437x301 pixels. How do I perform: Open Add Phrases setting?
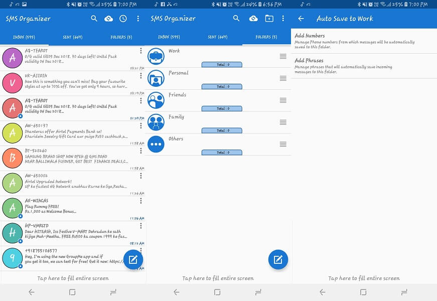point(364,66)
